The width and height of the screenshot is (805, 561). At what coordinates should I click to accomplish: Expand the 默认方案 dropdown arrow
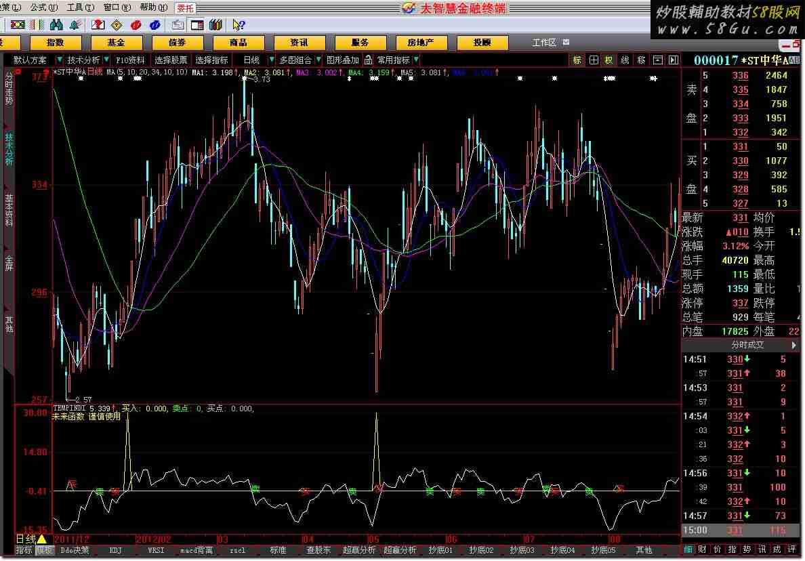[x=59, y=60]
